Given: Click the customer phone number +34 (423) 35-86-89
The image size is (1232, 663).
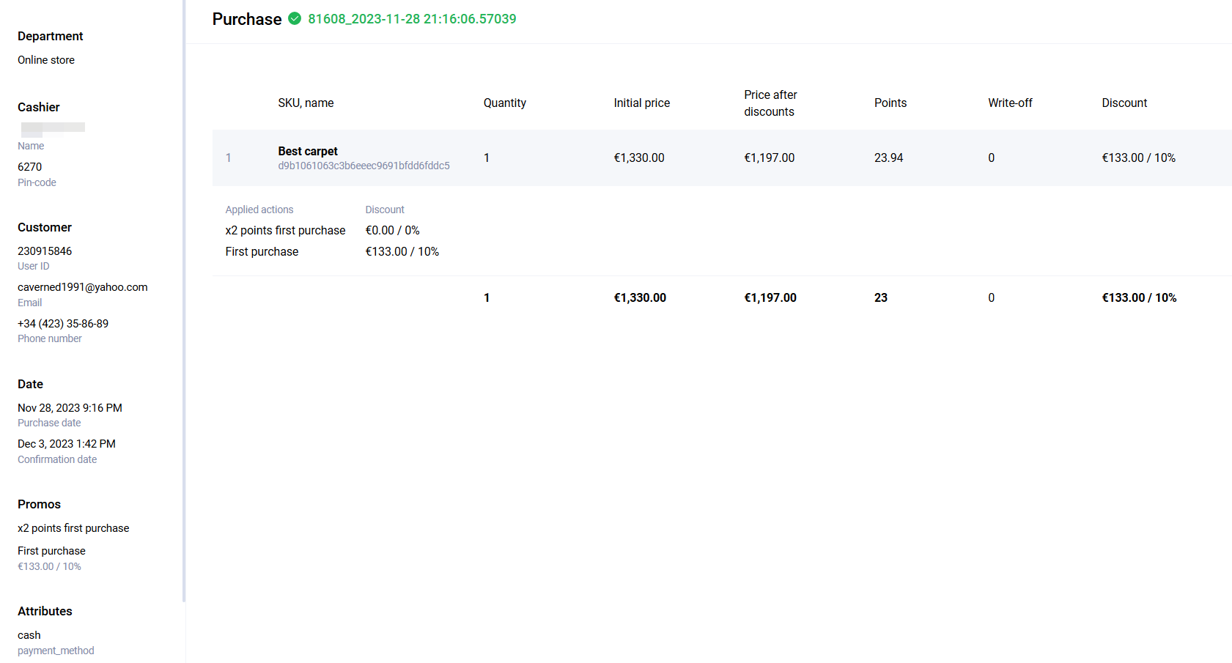Looking at the screenshot, I should (63, 324).
